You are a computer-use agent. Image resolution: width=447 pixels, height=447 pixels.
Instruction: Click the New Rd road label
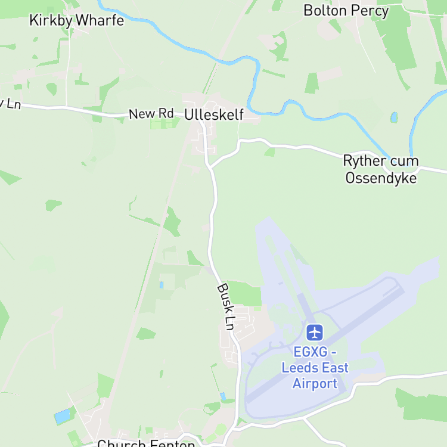point(151,113)
